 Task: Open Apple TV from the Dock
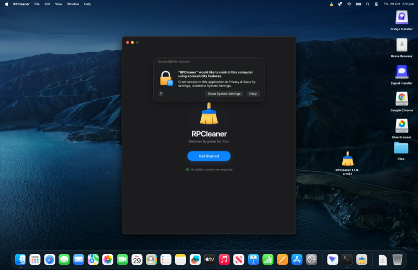pos(210,260)
